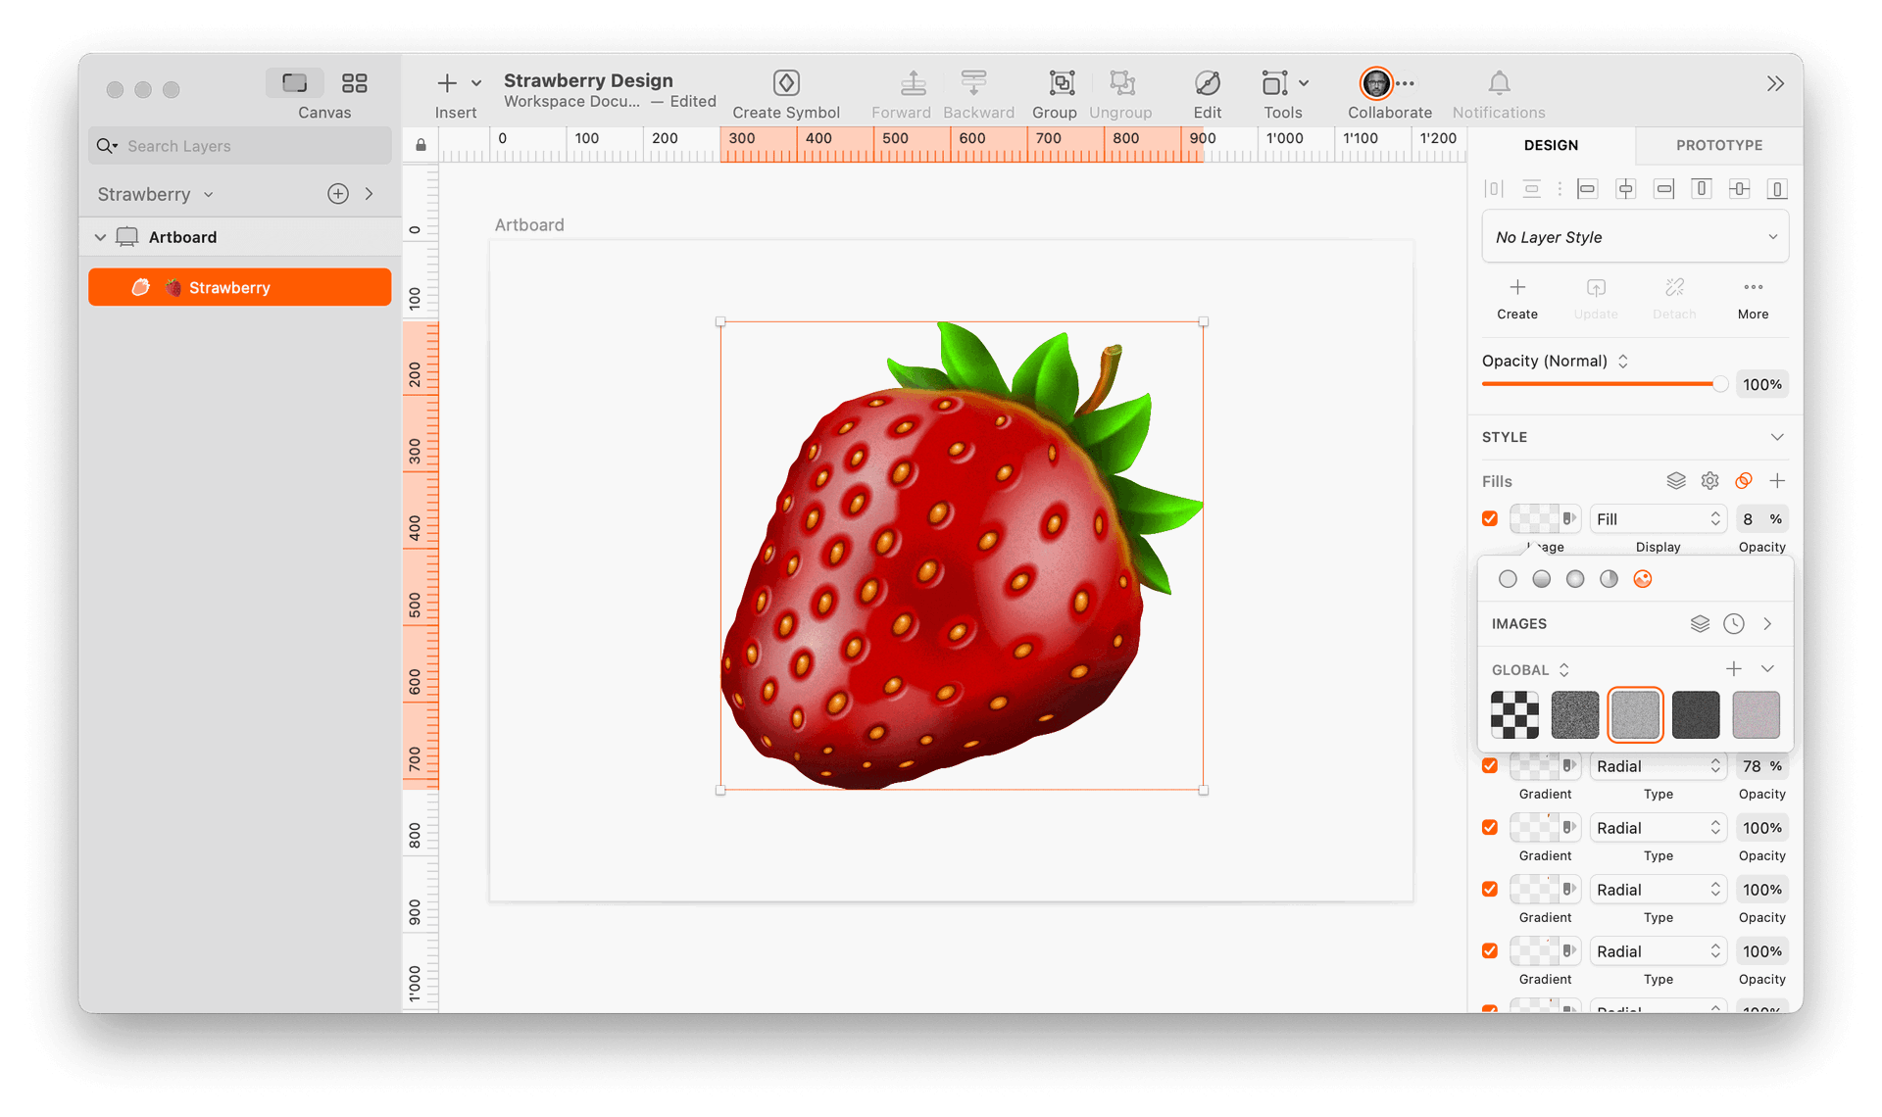Viewport: 1882px width, 1117px height.
Task: Click the Backward arrange icon
Action: tap(973, 83)
